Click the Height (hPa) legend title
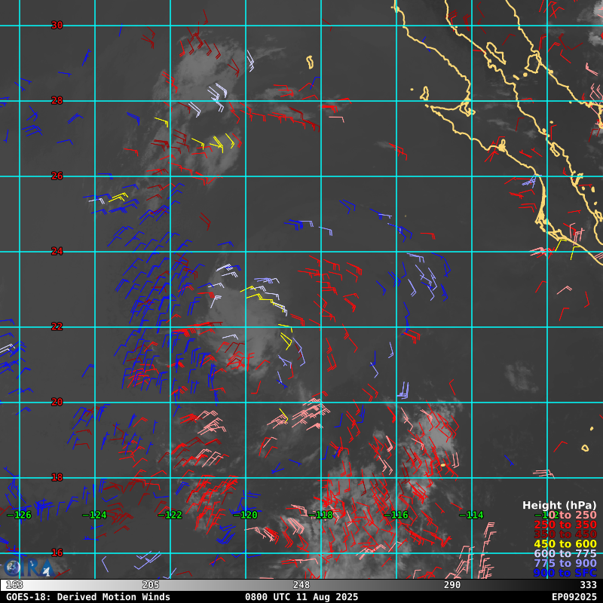Screen dimensions: 603x603 tap(559, 505)
